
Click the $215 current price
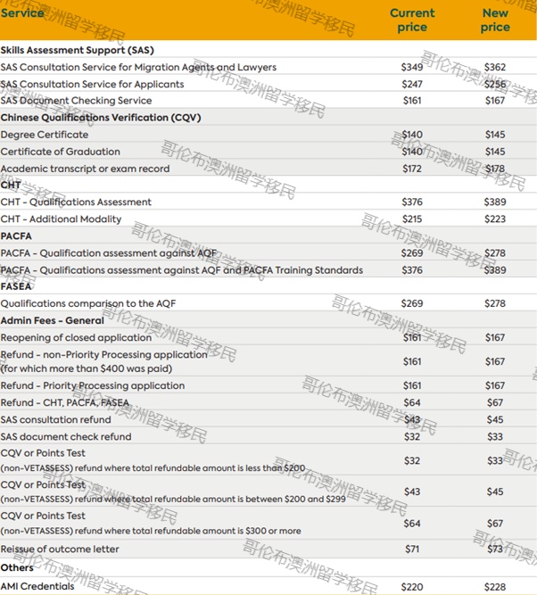[412, 219]
